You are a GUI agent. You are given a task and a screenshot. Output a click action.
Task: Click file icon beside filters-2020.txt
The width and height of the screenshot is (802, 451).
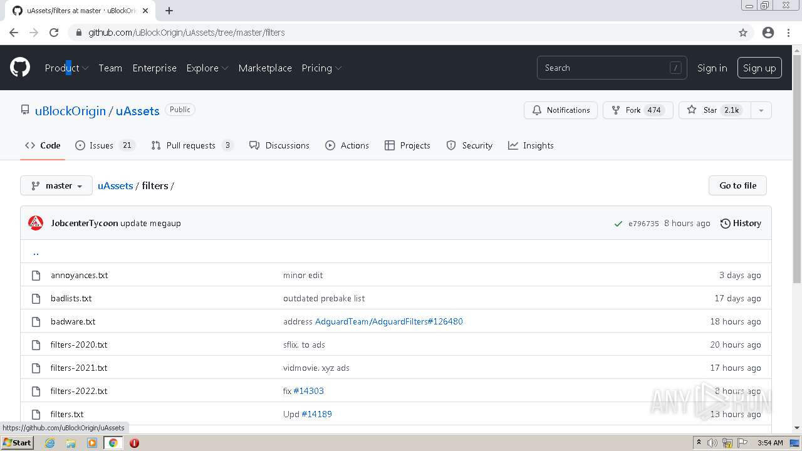pyautogui.click(x=36, y=345)
